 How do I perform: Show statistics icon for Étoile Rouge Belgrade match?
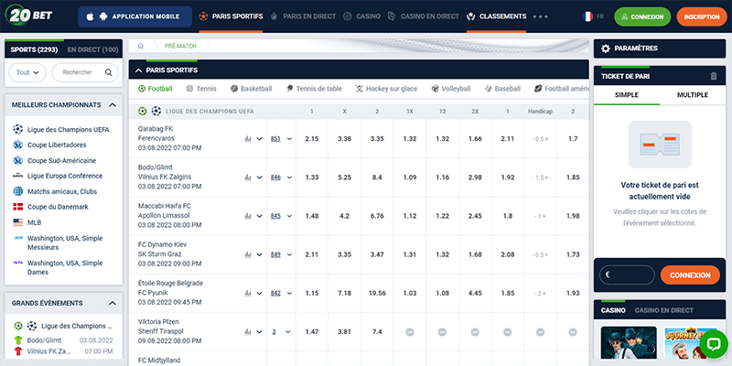point(248,293)
